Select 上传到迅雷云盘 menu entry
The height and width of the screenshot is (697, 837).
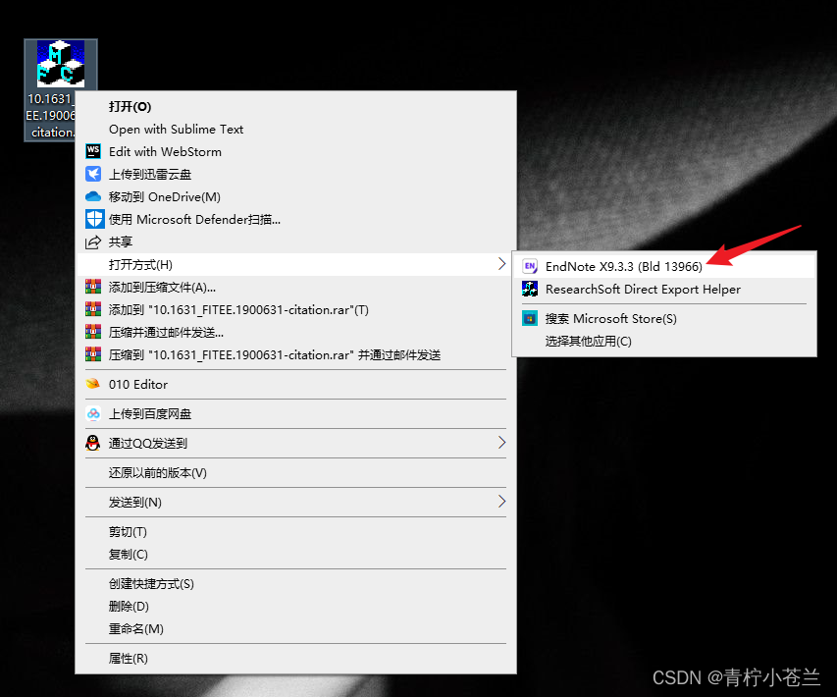click(296, 174)
